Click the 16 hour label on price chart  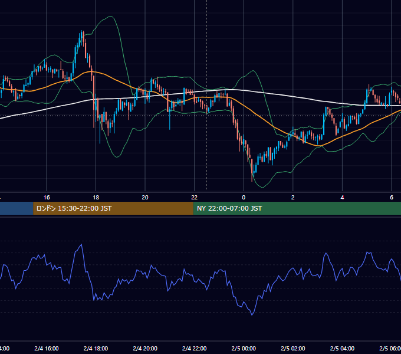(x=47, y=198)
